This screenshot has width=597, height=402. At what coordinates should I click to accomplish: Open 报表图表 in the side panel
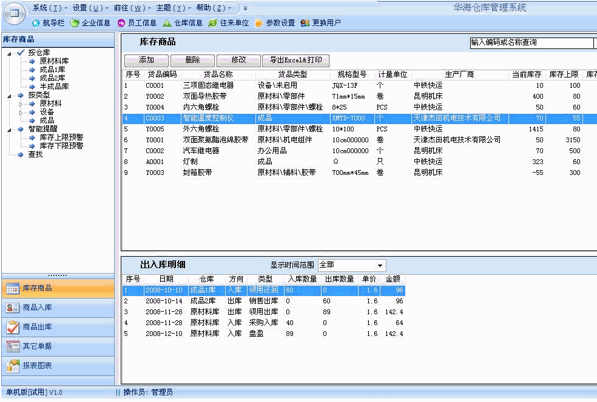point(37,366)
